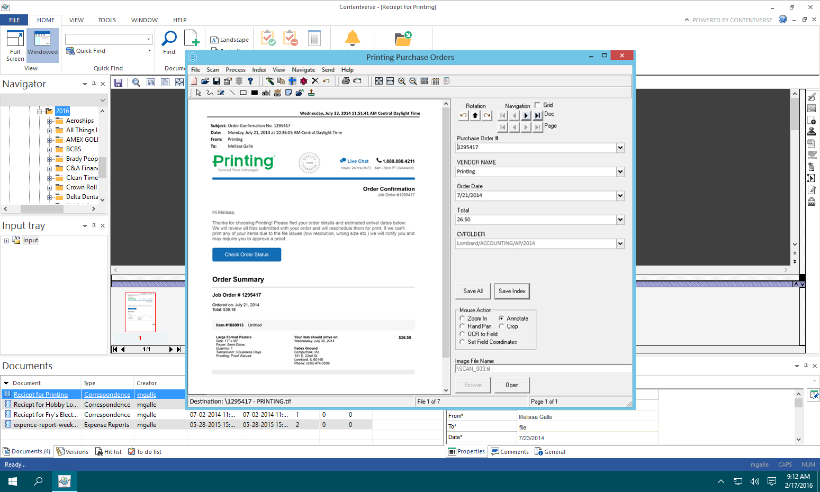Screen dimensions: 820x492
Task: Click the taskbar search icon
Action: click(38, 481)
